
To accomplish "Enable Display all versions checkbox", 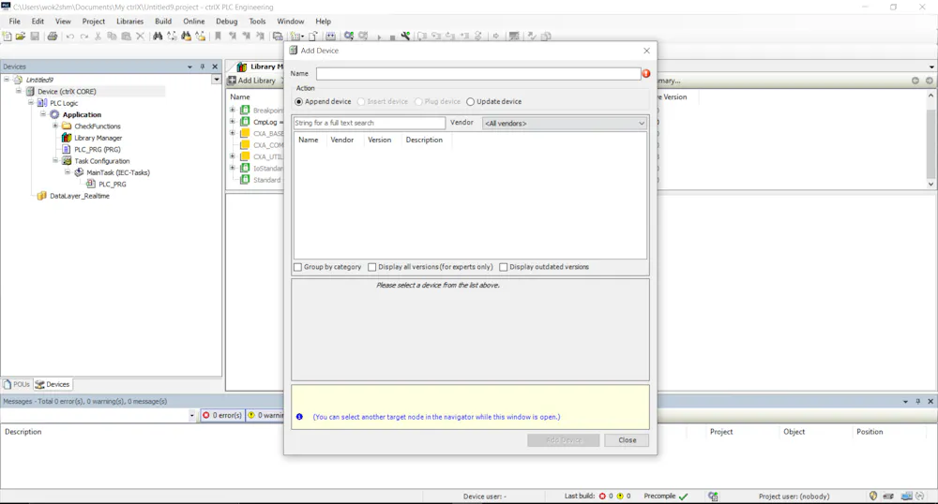I will 372,267.
